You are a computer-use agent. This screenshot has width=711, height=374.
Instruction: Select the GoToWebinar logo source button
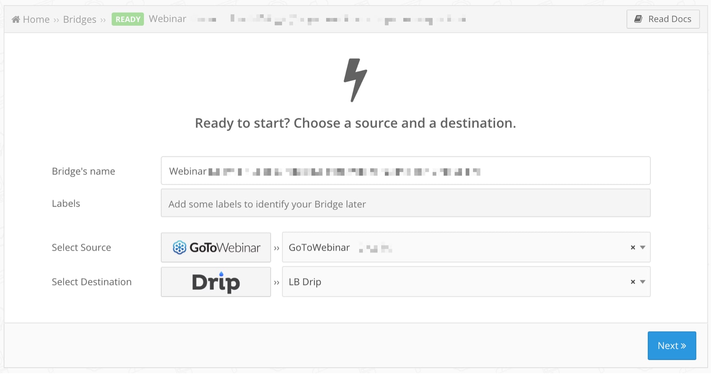coord(216,247)
